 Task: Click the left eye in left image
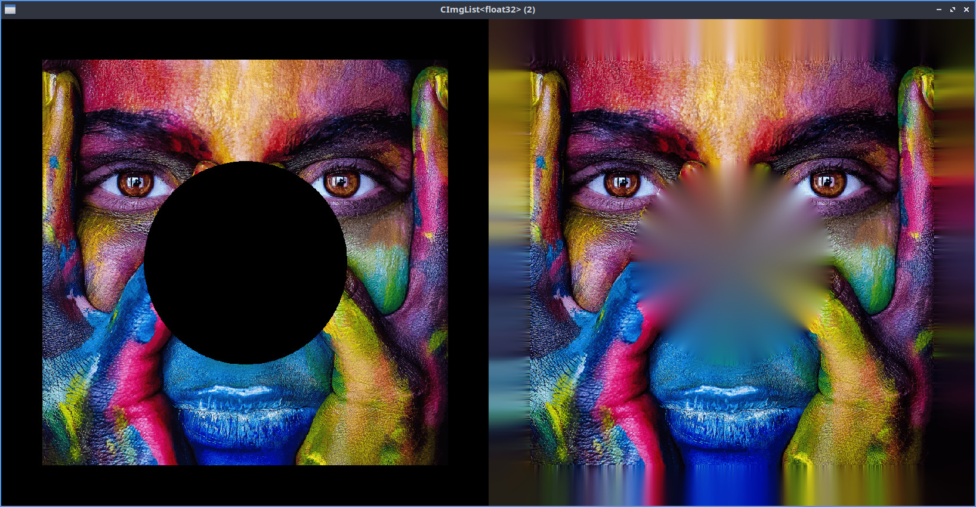[135, 183]
